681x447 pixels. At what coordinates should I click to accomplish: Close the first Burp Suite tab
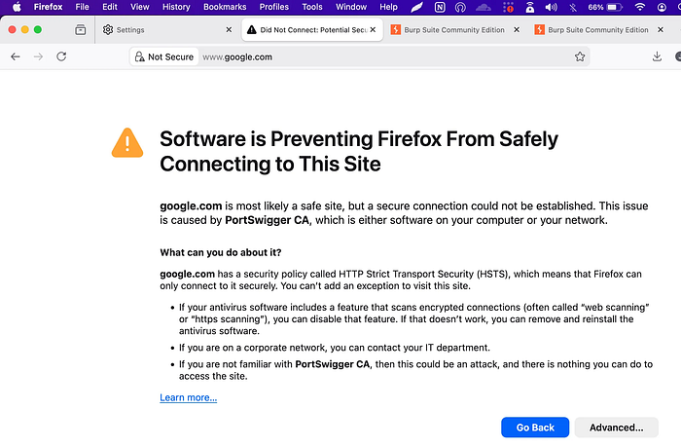(x=517, y=29)
